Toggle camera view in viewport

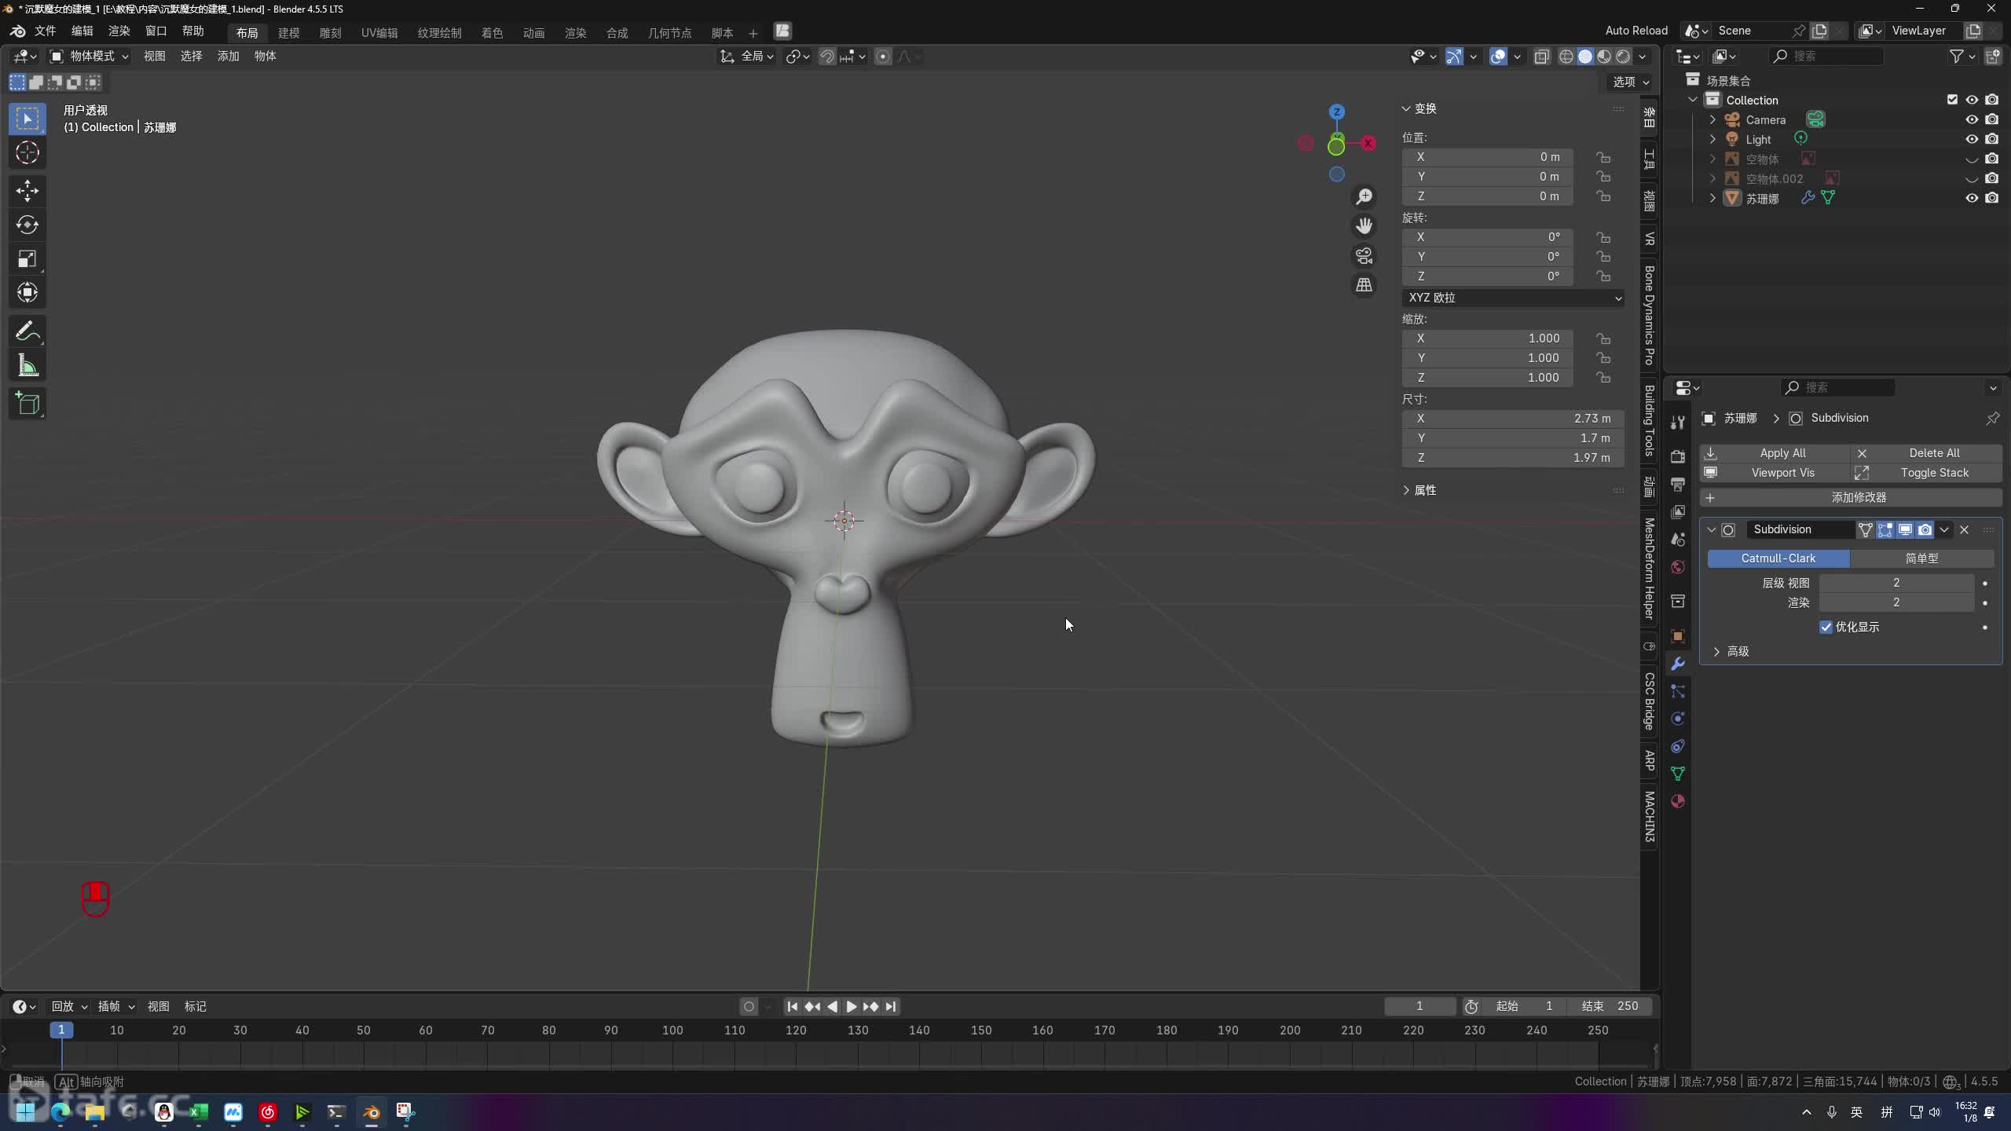coord(1364,256)
